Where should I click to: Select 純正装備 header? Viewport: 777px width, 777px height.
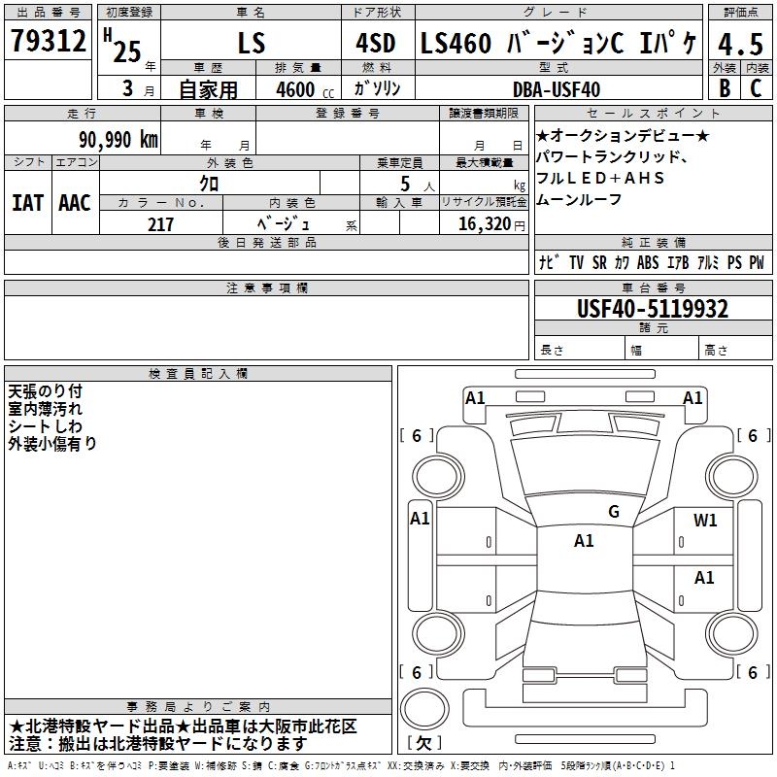click(x=653, y=242)
